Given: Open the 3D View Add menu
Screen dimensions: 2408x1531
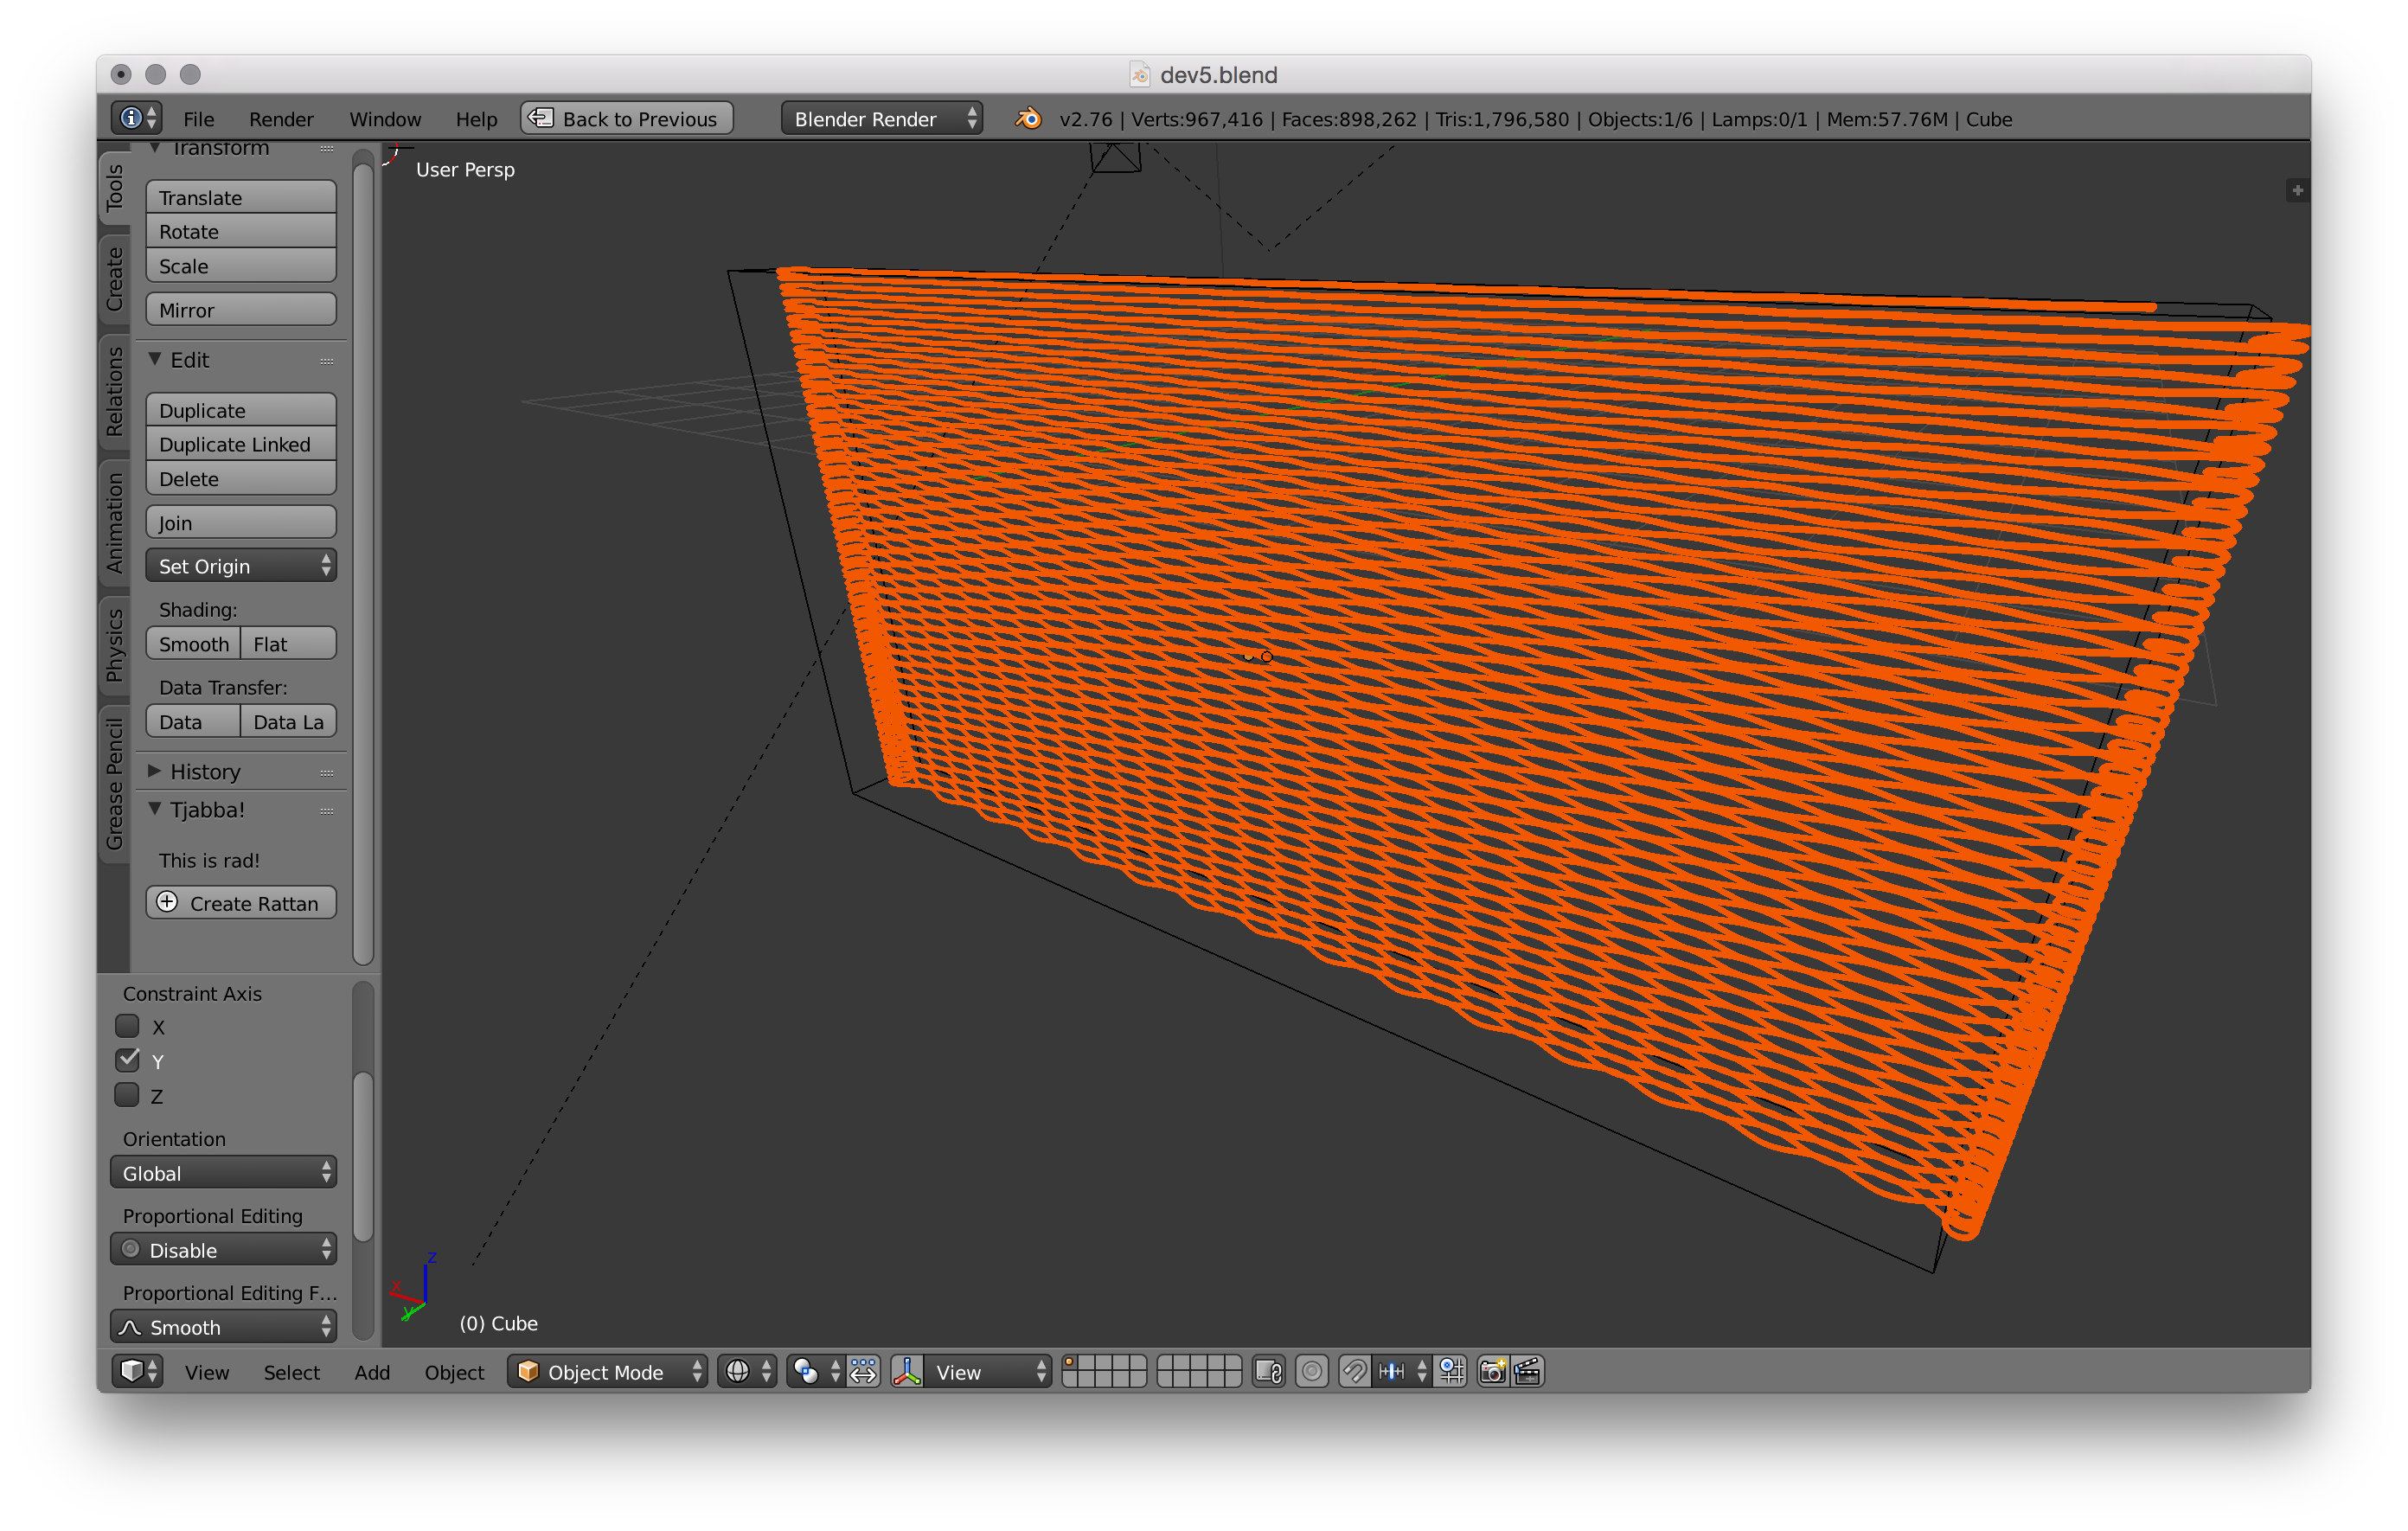Looking at the screenshot, I should pyautogui.click(x=372, y=1372).
